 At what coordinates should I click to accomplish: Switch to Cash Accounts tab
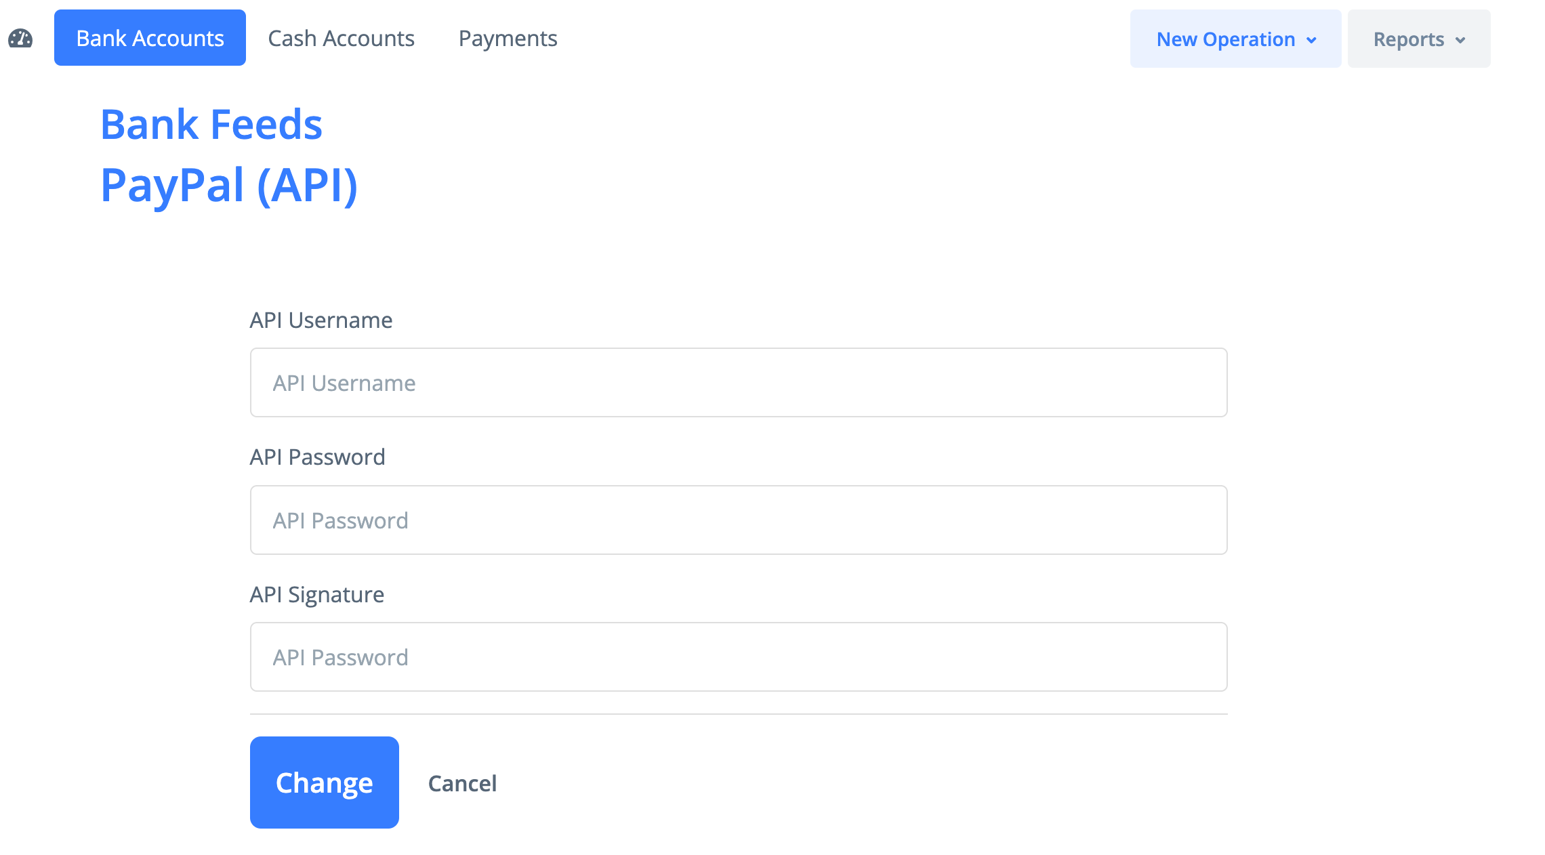tap(341, 39)
